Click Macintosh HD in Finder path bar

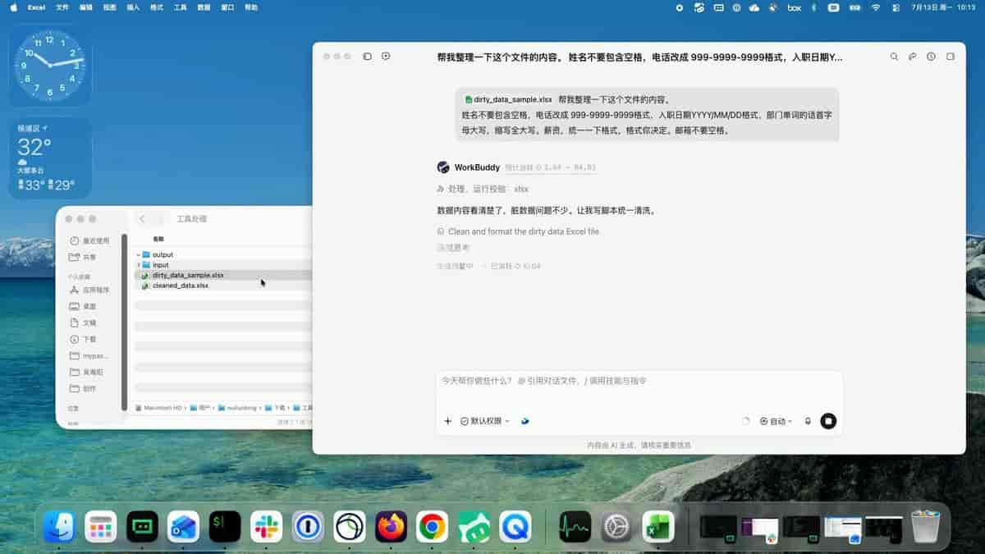161,407
